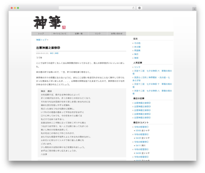Click the 最近の記事 sidebar heading
Viewport: 205px width, 173px height.
tap(139, 98)
